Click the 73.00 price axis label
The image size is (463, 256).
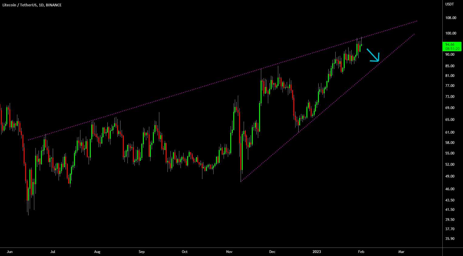pos(450,97)
